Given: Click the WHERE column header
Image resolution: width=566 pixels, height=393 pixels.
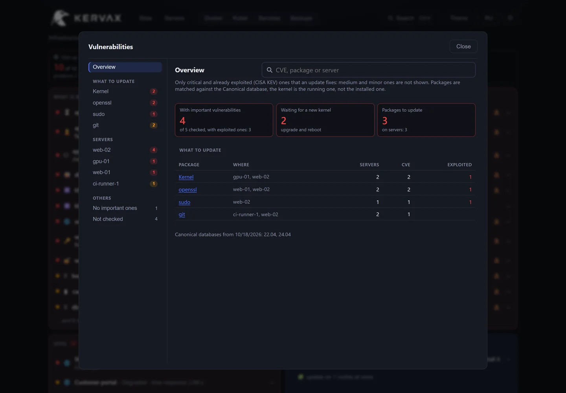Looking at the screenshot, I should [241, 165].
